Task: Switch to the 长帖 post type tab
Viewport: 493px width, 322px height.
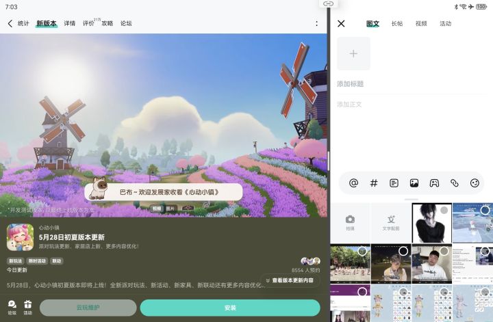Action: [x=397, y=23]
